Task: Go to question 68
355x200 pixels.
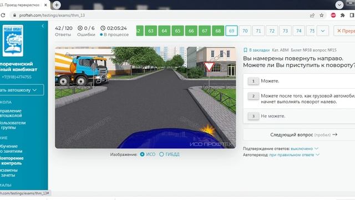Action: 218,31
